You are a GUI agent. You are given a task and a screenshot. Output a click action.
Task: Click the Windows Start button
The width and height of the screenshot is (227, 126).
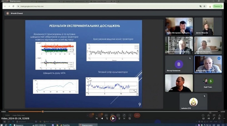[x=2, y=125]
